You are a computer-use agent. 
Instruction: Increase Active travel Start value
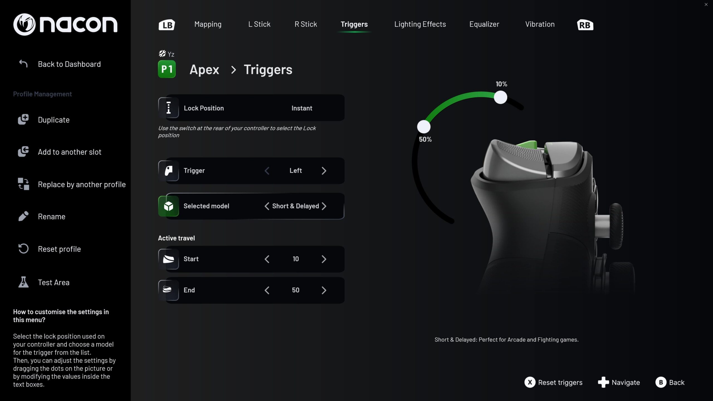click(324, 259)
